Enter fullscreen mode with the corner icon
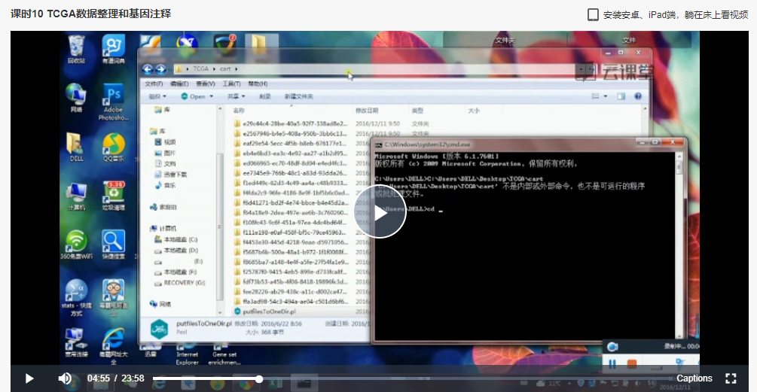 tap(731, 378)
